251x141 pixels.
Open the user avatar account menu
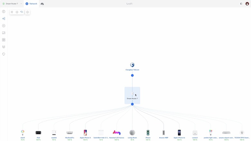pyautogui.click(x=247, y=4)
